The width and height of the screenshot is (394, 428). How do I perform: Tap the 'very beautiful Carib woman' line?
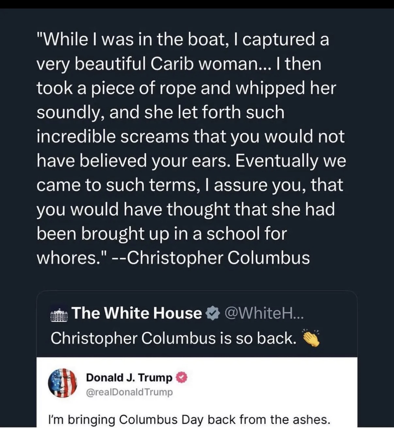[178, 64]
